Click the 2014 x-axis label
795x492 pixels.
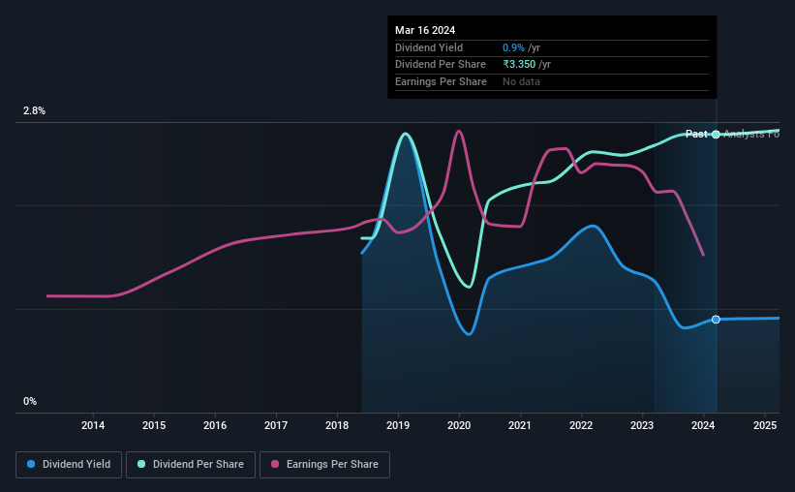[93, 425]
